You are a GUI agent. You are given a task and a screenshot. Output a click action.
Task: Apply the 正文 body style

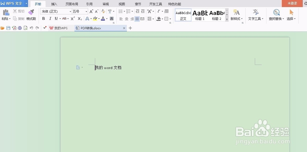tap(183, 15)
